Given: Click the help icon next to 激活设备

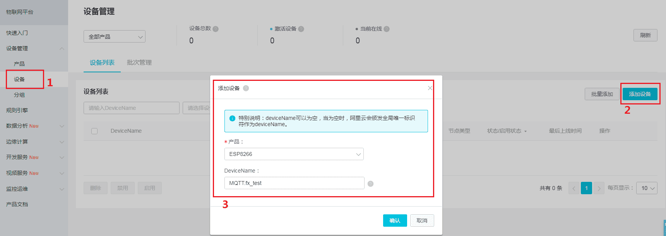Looking at the screenshot, I should point(301,29).
